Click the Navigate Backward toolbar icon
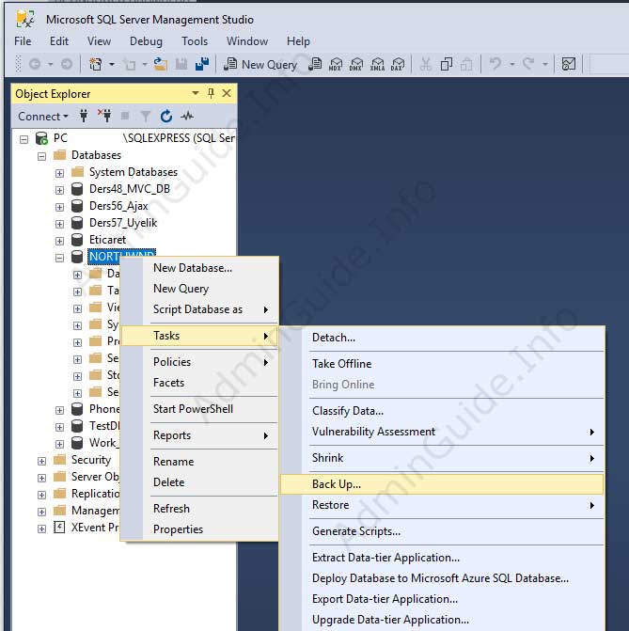Image resolution: width=629 pixels, height=631 pixels. [35, 64]
